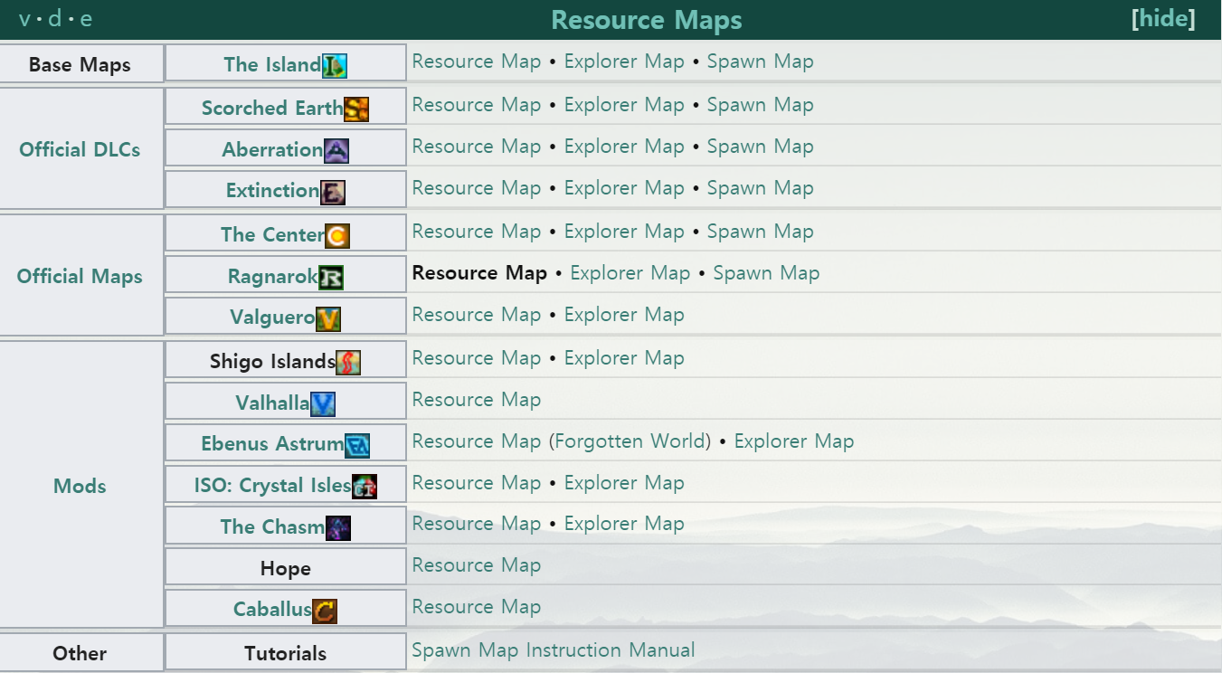Viewport: 1222px width, 673px height.
Task: Open the Official Maps category link
Action: click(80, 276)
